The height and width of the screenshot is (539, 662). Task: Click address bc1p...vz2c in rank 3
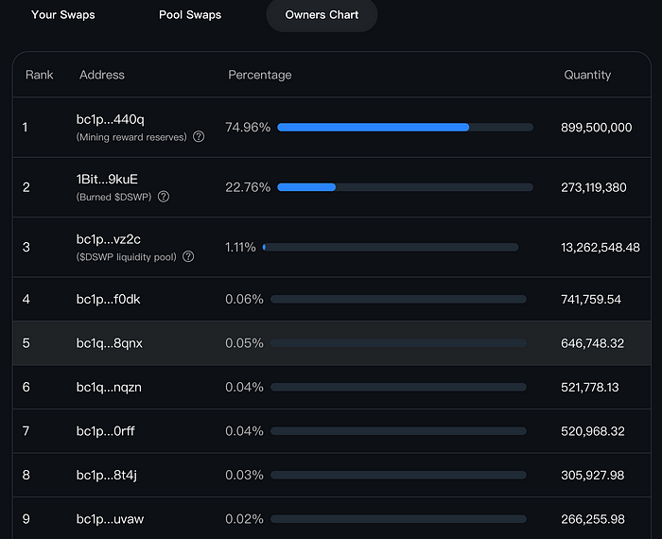click(109, 238)
